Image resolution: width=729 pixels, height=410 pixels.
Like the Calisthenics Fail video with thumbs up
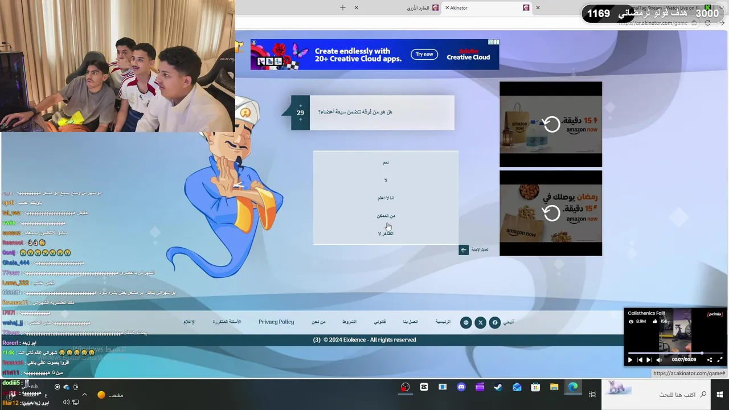click(656, 322)
